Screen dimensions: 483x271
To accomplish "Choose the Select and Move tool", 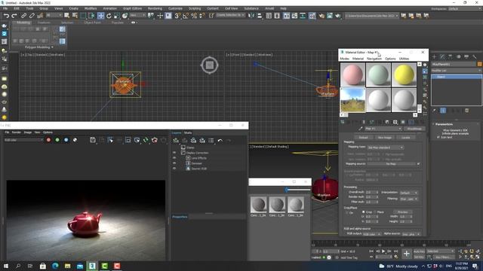I will (100, 16).
